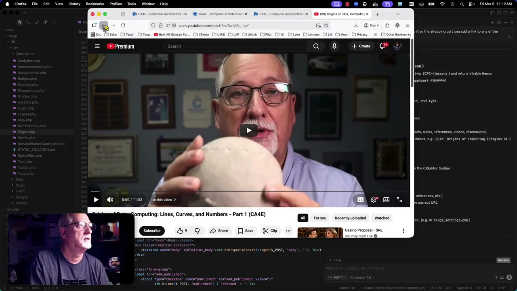Collapse the Controllers folder in editor sidebar

[x=24, y=54]
